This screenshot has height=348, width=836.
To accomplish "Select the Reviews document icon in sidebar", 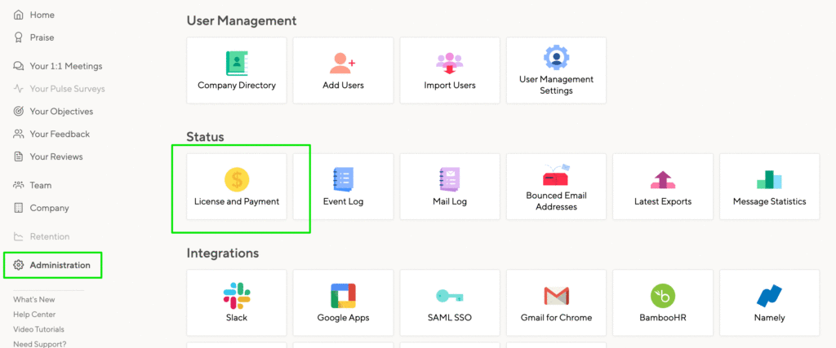I will coord(19,156).
